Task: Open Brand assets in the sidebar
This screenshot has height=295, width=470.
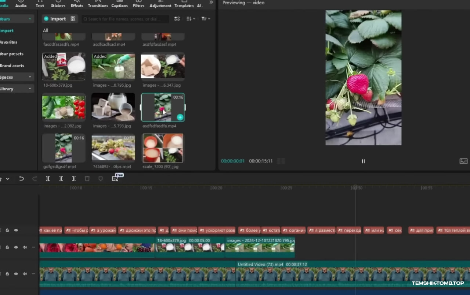Action: coord(12,66)
